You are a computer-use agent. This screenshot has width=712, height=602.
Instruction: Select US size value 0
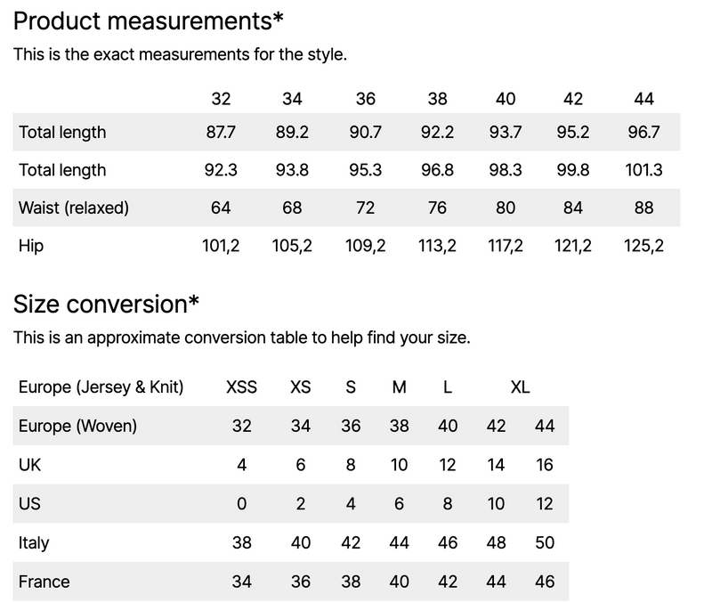coord(241,504)
